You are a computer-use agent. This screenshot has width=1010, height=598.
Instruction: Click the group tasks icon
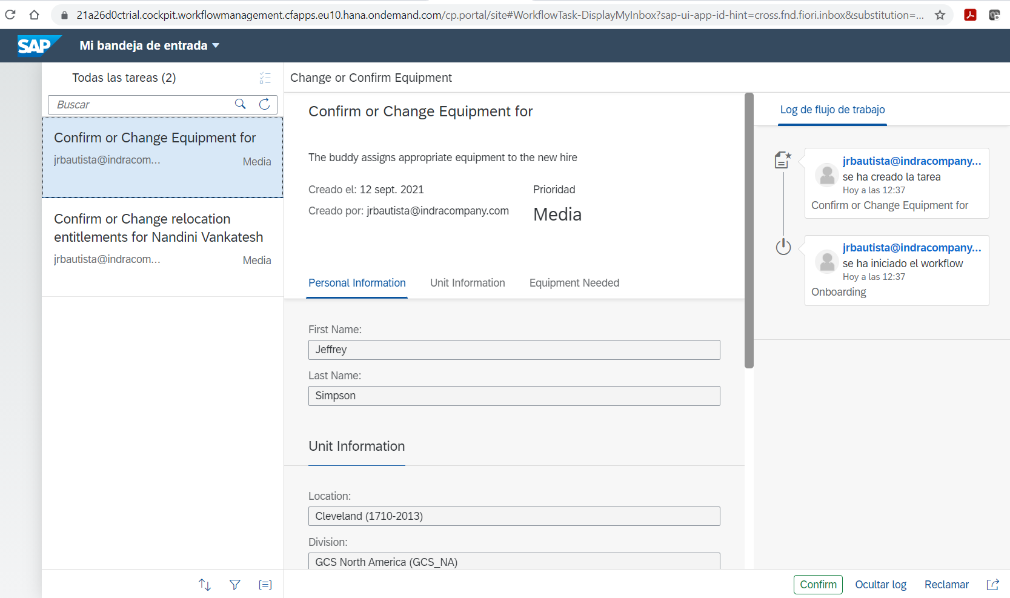click(265, 585)
